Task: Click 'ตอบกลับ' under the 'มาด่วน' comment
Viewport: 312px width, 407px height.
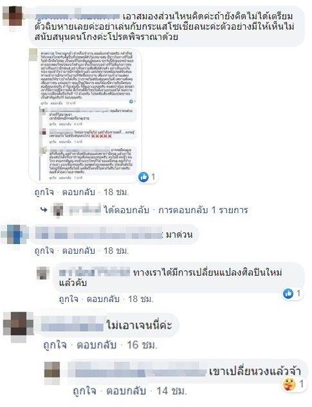Action: click(78, 251)
